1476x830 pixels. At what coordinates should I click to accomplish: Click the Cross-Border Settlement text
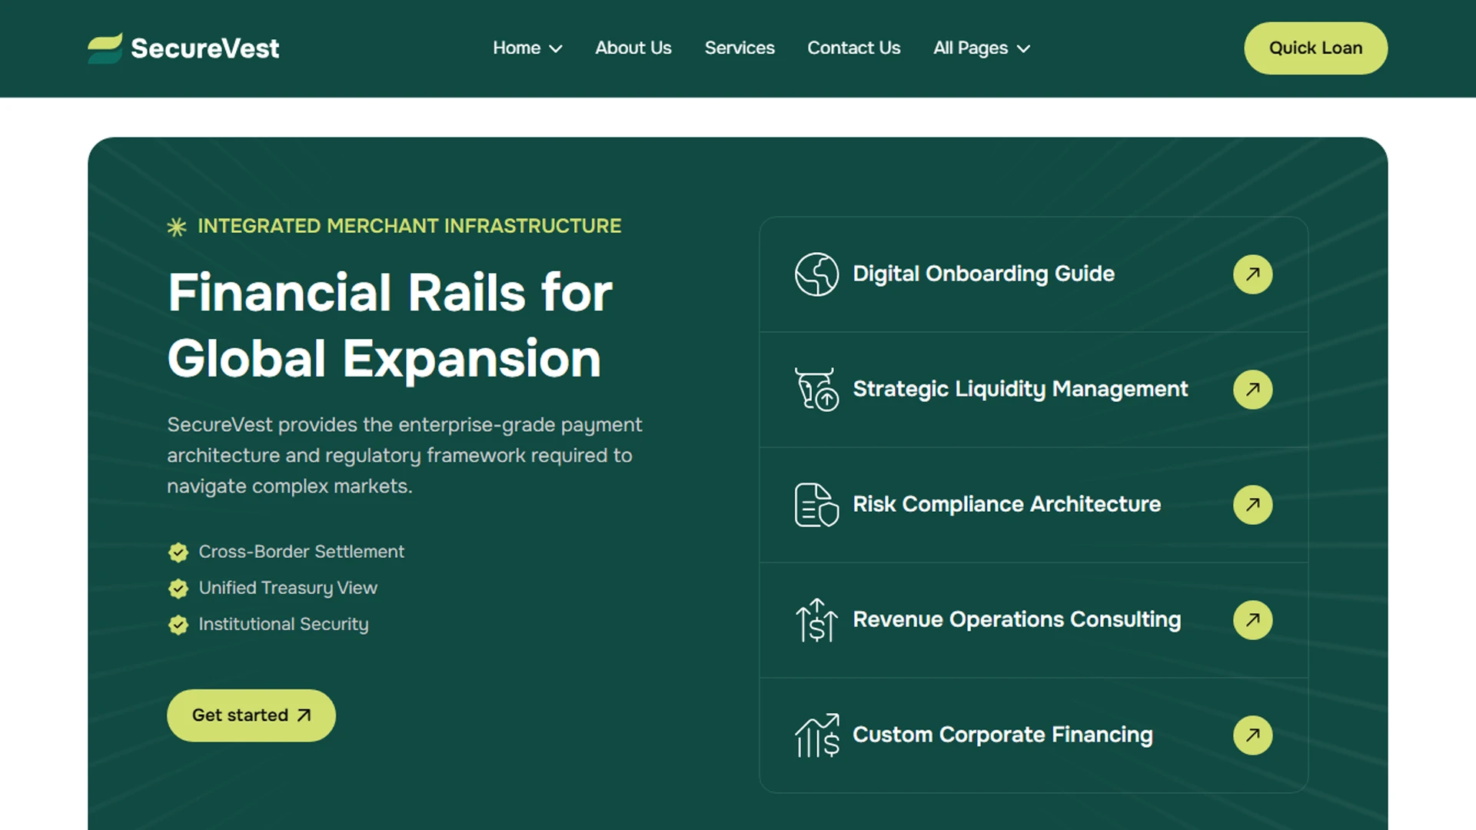point(301,552)
